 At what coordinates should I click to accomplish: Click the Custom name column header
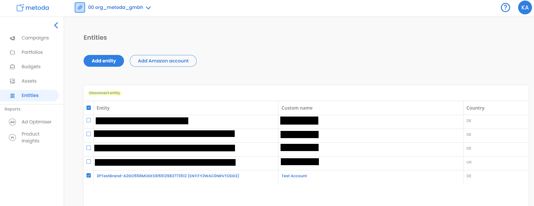click(297, 108)
